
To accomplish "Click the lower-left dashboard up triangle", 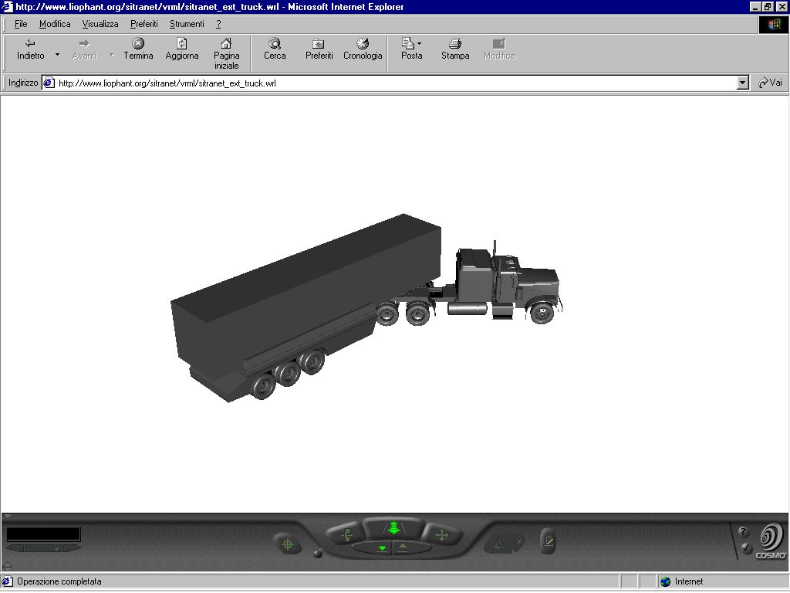I will [x=7, y=565].
